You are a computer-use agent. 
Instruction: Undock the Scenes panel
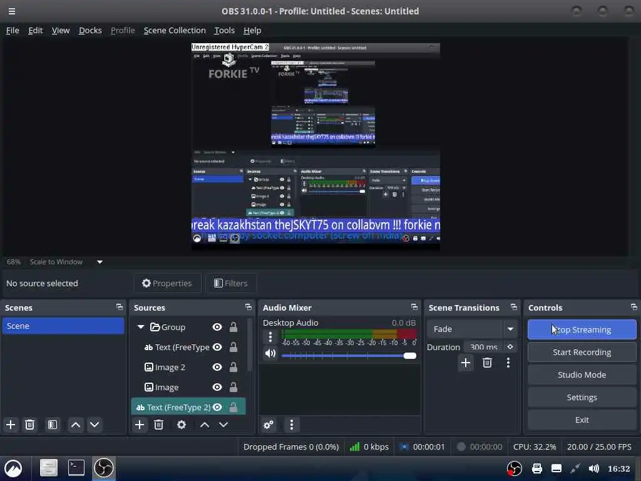click(120, 307)
